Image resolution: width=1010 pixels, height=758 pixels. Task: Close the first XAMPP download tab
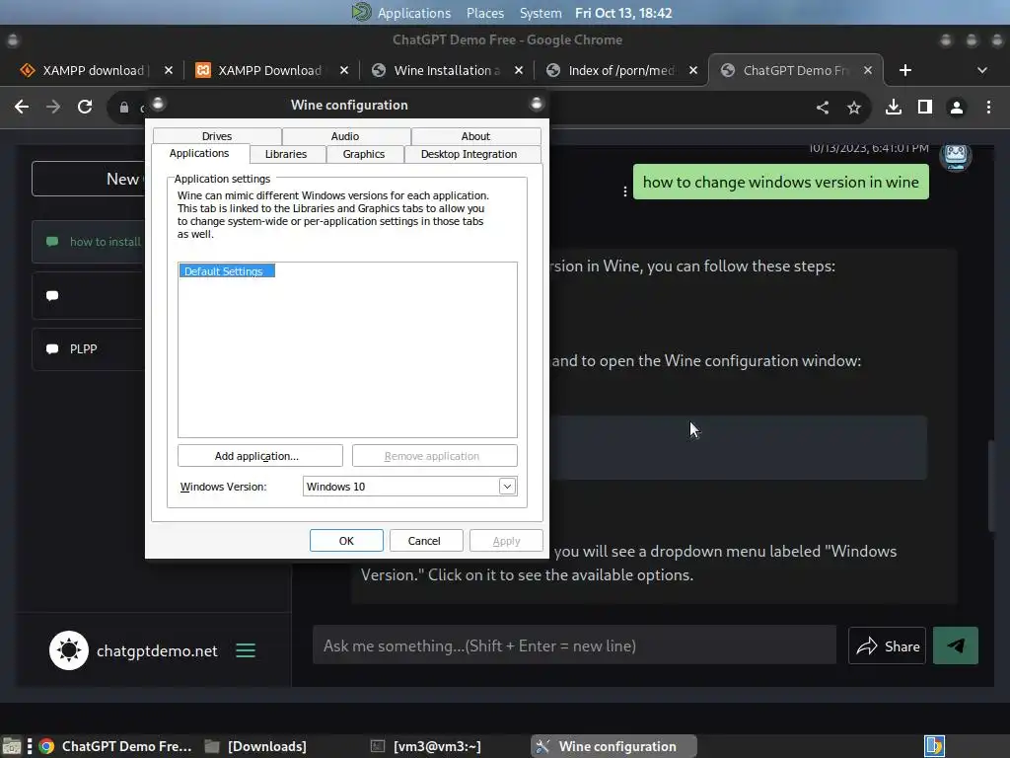click(x=168, y=70)
